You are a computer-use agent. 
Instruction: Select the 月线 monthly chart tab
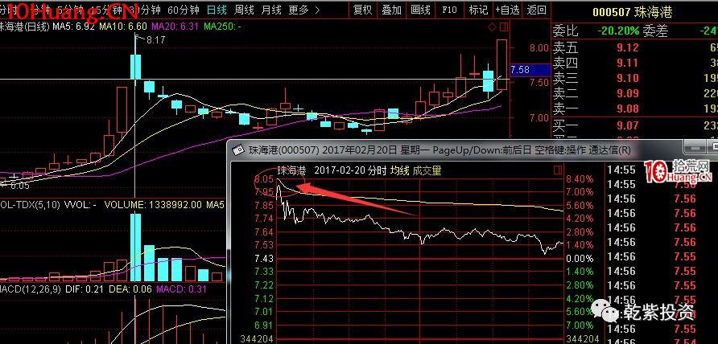pos(272,9)
